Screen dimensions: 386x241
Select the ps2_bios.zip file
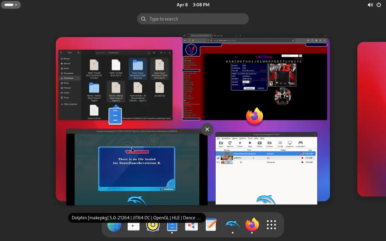[x=160, y=89]
